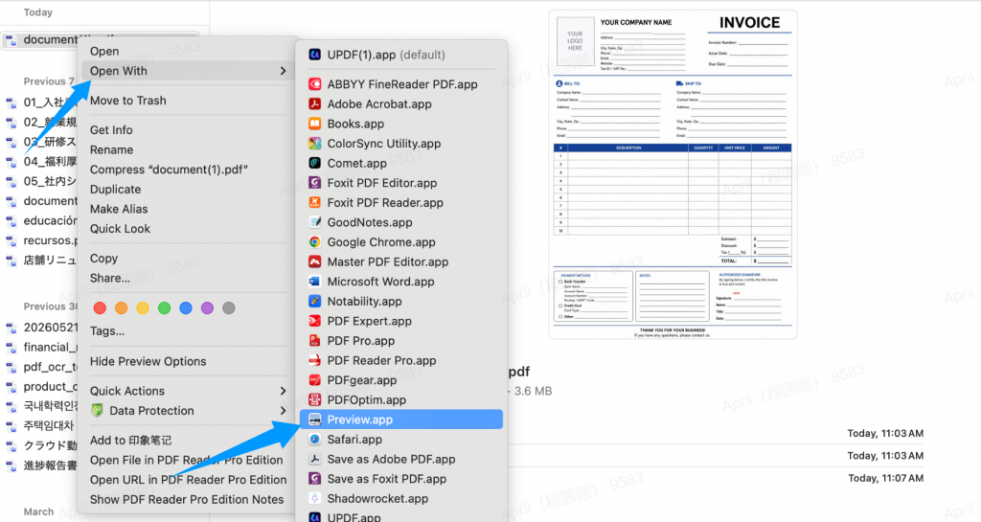
Task: Click the Preview.app icon
Action: pos(314,420)
